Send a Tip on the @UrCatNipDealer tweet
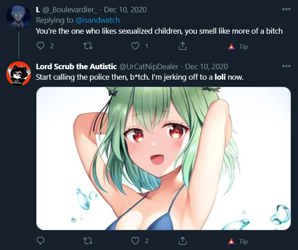This screenshot has width=298, height=250. [x=238, y=241]
